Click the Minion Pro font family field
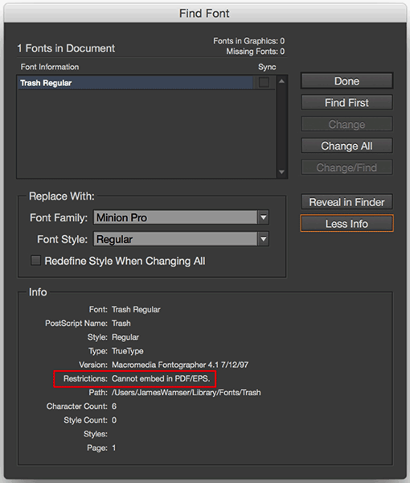The image size is (410, 483). click(175, 217)
